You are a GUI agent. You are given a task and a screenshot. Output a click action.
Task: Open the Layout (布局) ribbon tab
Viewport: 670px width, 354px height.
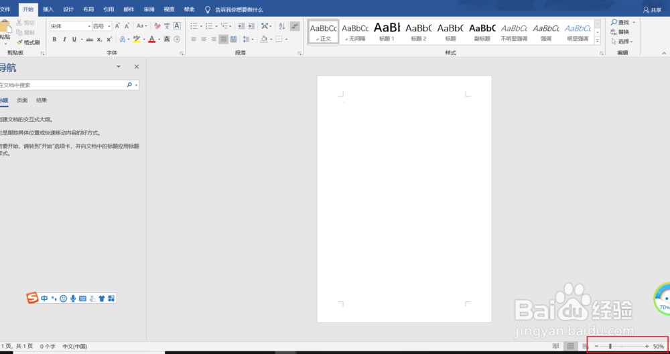tap(88, 9)
